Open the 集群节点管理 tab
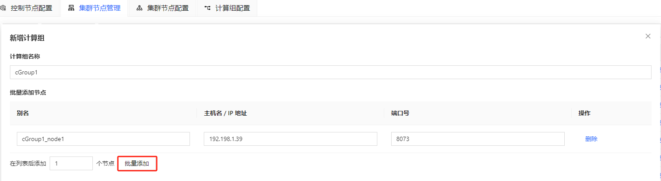The width and height of the screenshot is (661, 181). [99, 8]
